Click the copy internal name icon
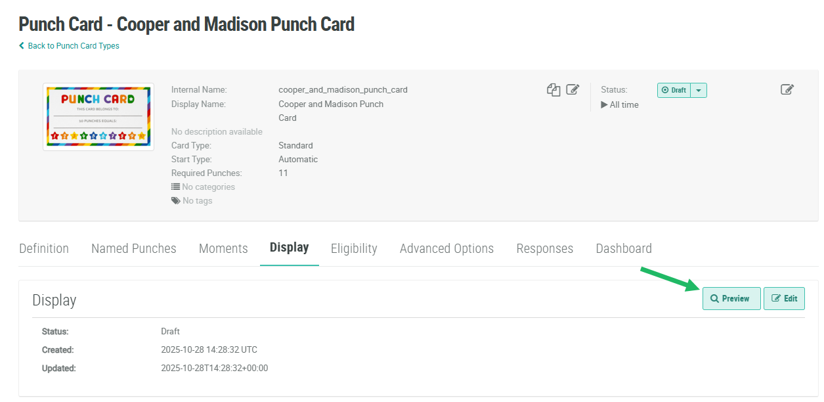Image resolution: width=824 pixels, height=402 pixels. pos(553,90)
